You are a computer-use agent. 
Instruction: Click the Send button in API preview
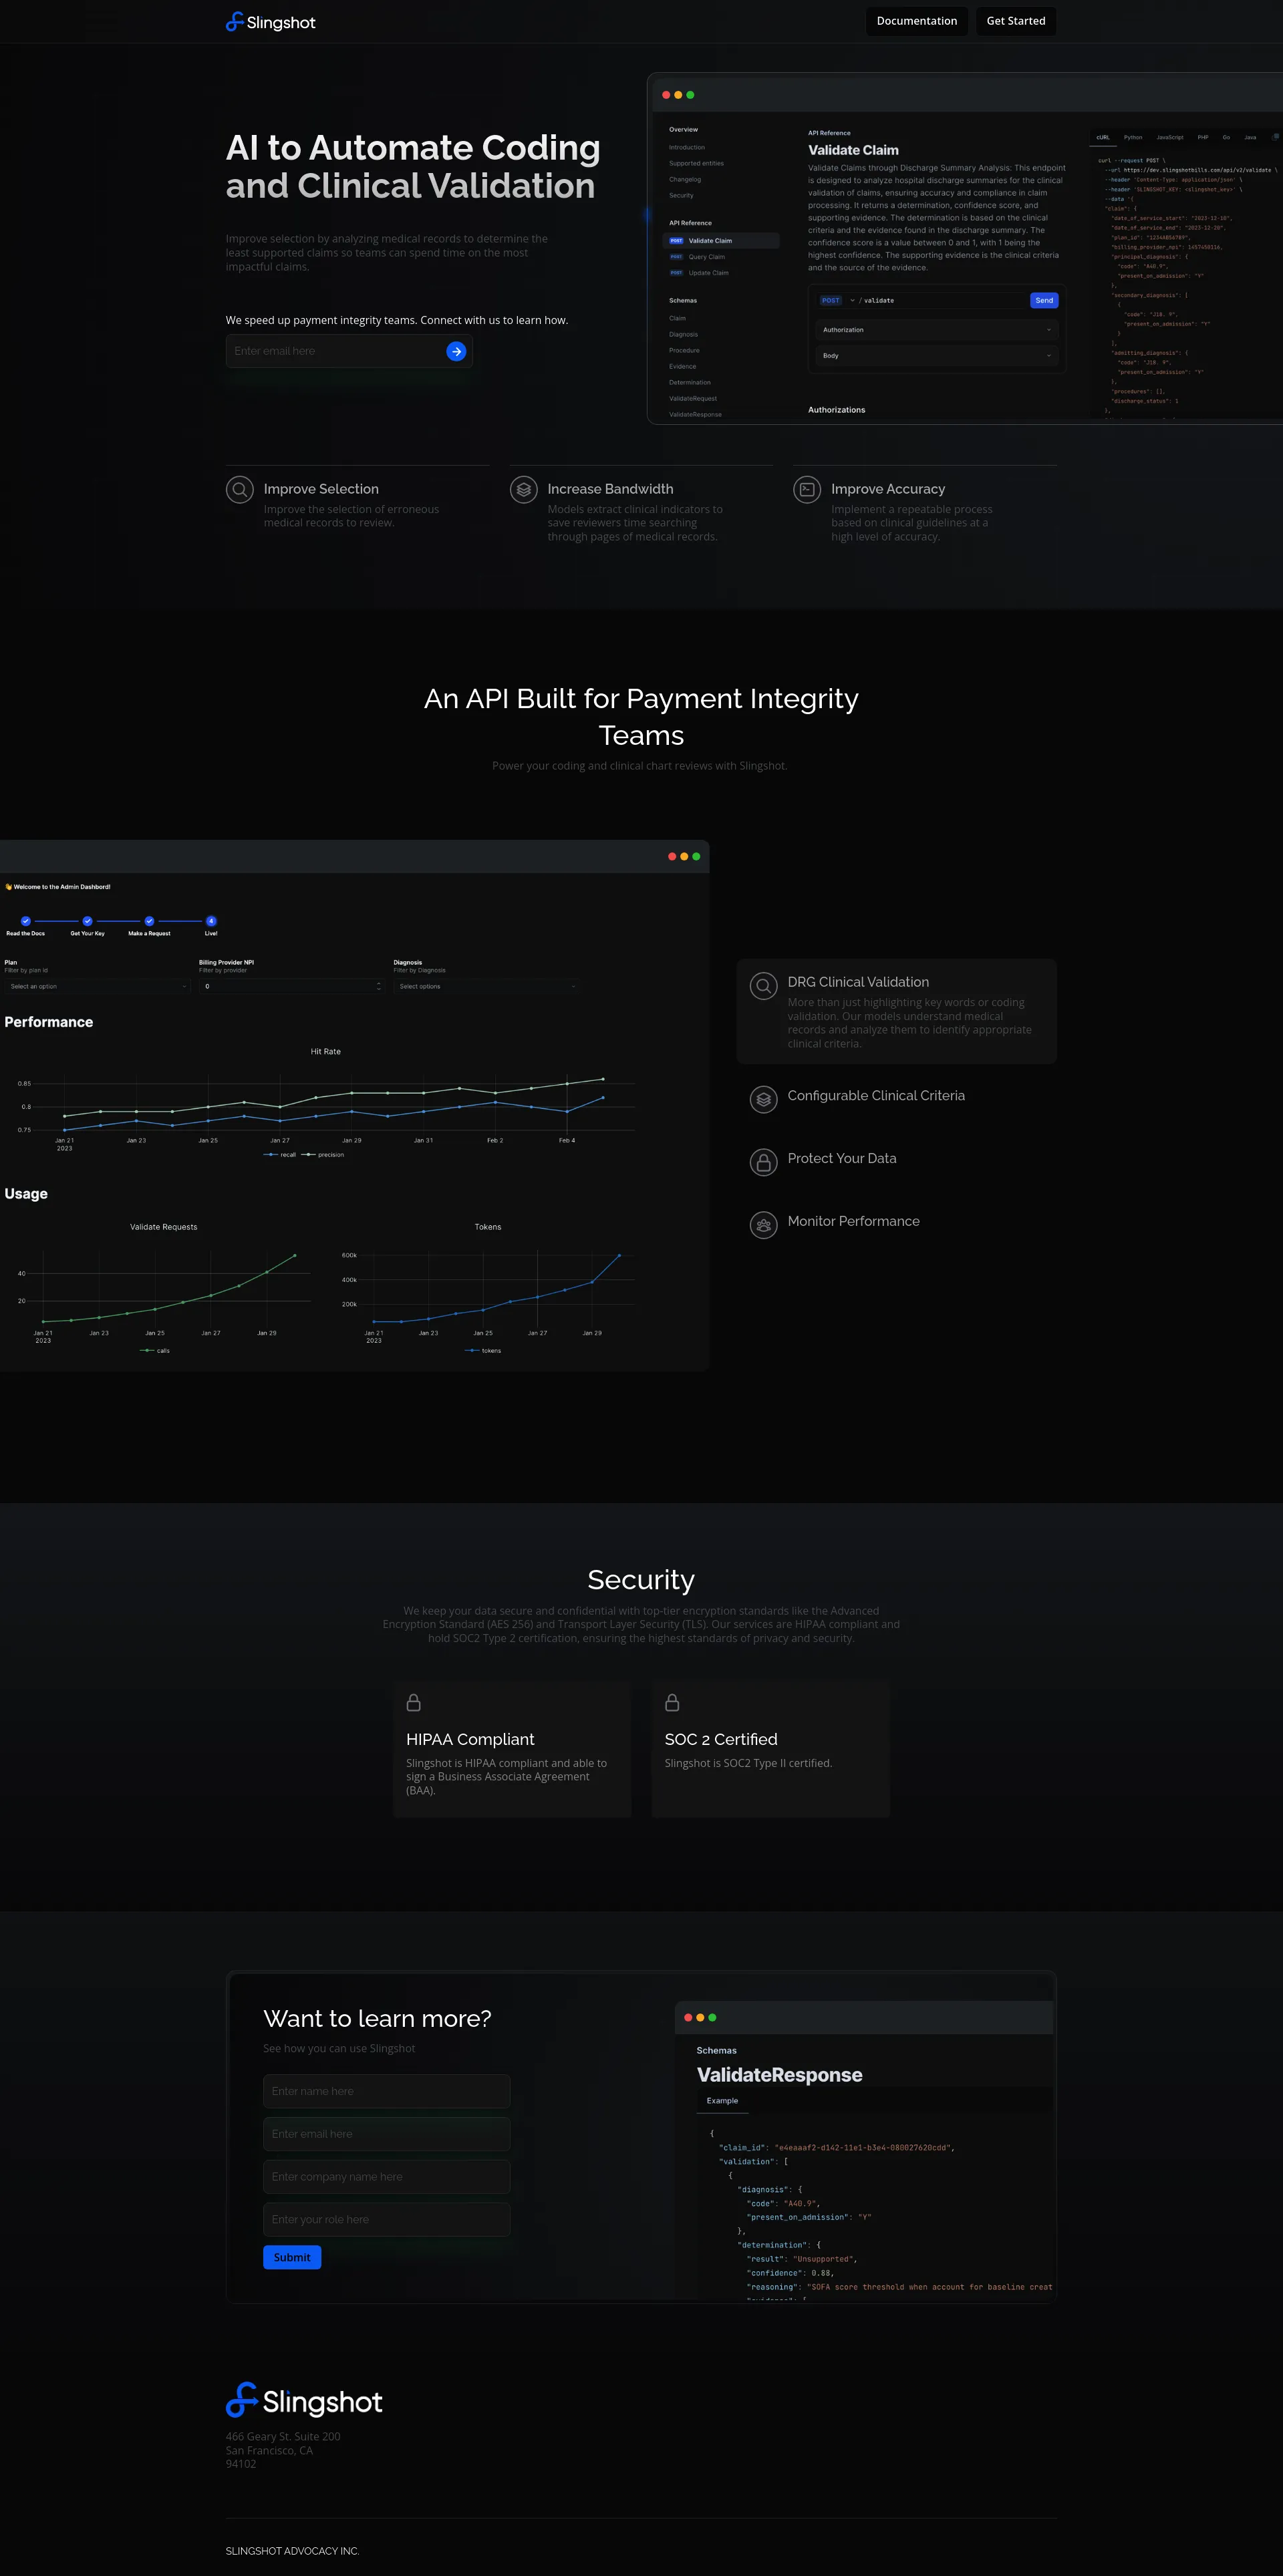(1044, 300)
